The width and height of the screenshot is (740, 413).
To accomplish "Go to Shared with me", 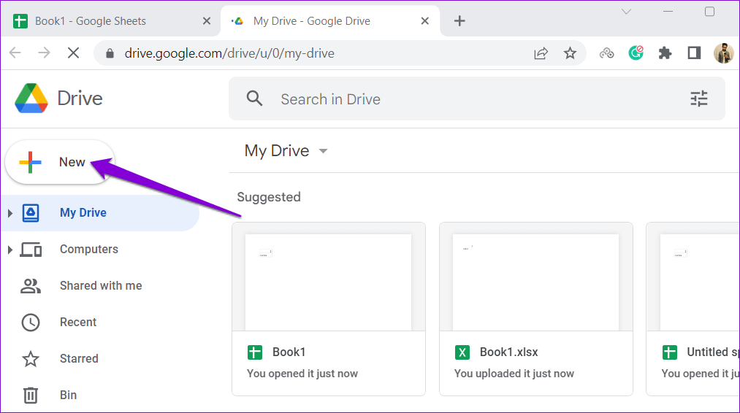I will (x=100, y=285).
